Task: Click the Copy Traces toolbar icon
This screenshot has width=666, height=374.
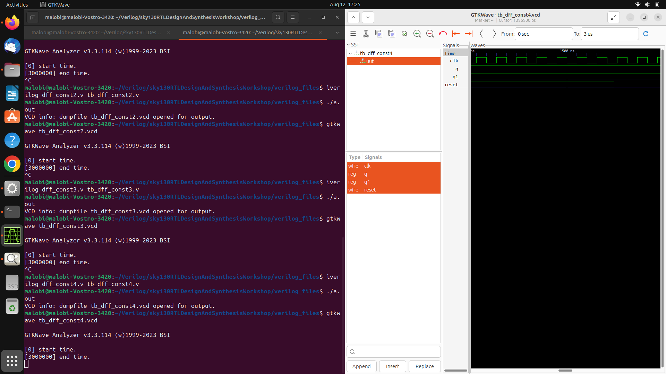Action: 379,34
